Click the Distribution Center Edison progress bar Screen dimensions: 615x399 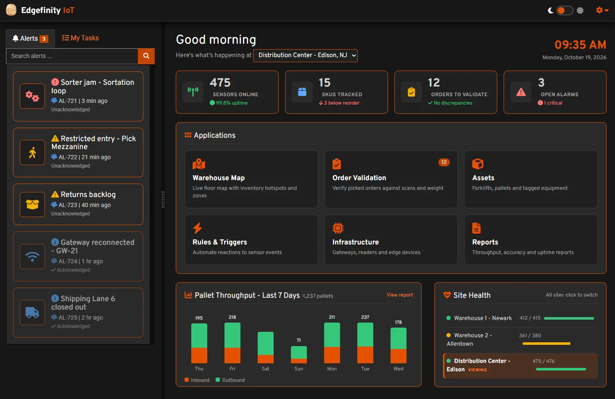click(x=561, y=369)
